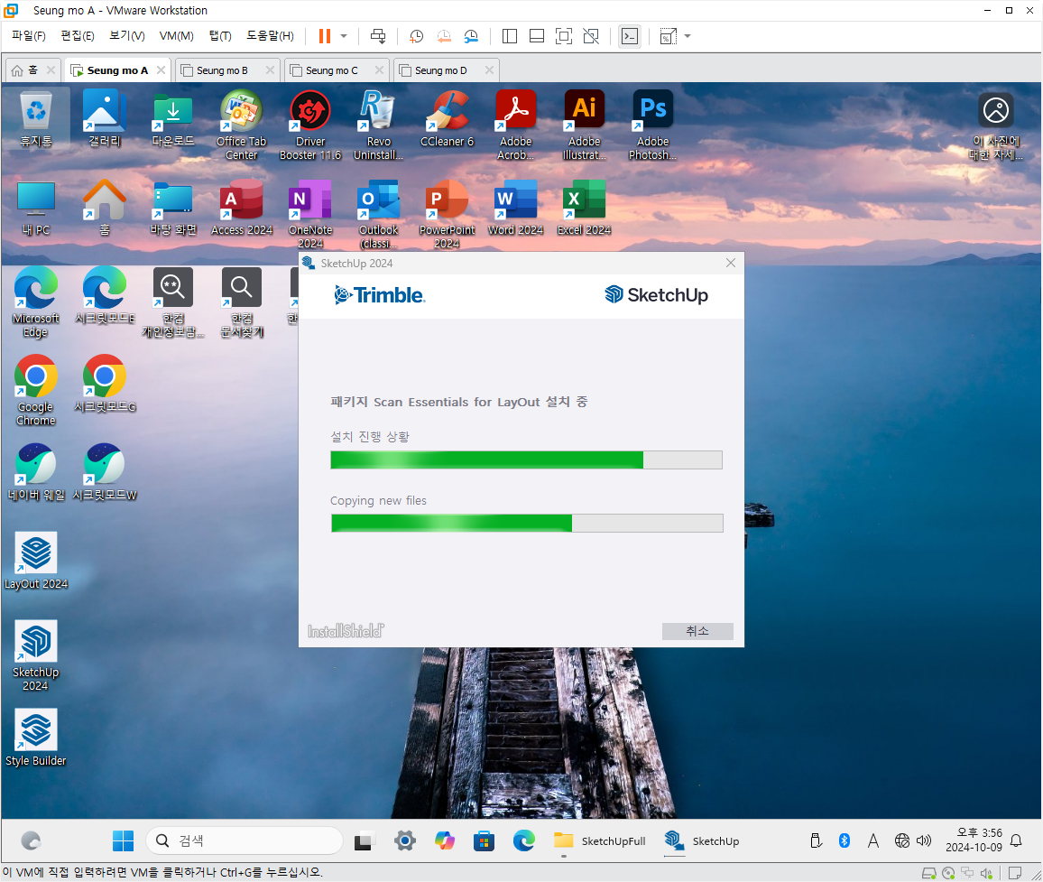Select the Outlook (classic) icon
The height and width of the screenshot is (882, 1043).
pos(378,214)
